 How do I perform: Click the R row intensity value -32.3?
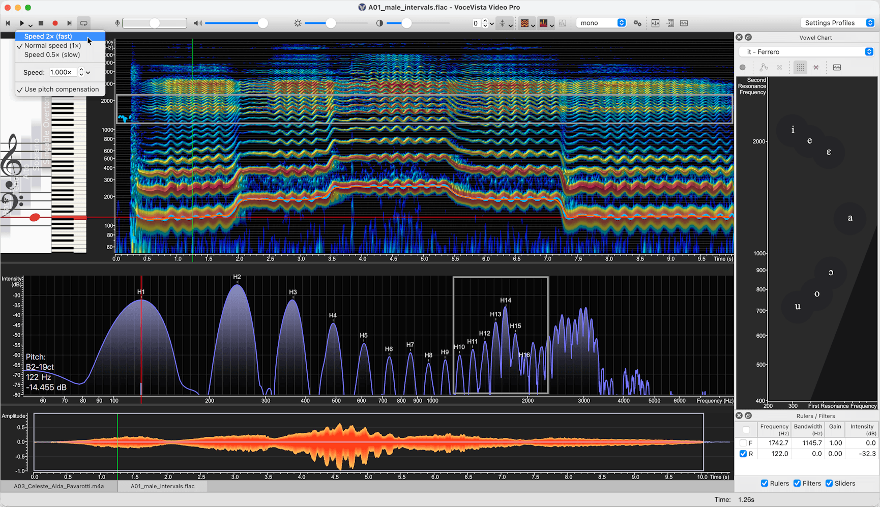(867, 454)
